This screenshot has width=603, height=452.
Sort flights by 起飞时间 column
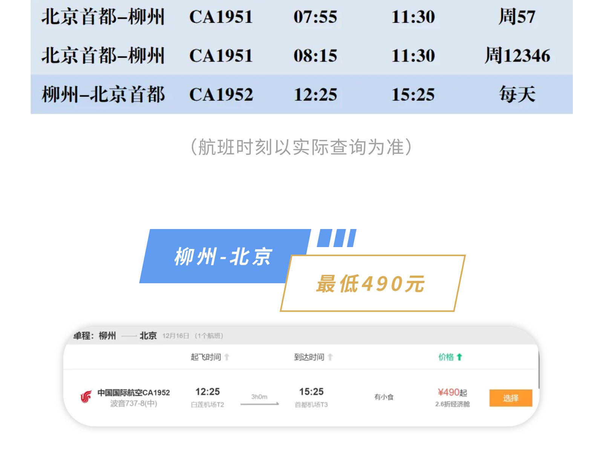(206, 357)
